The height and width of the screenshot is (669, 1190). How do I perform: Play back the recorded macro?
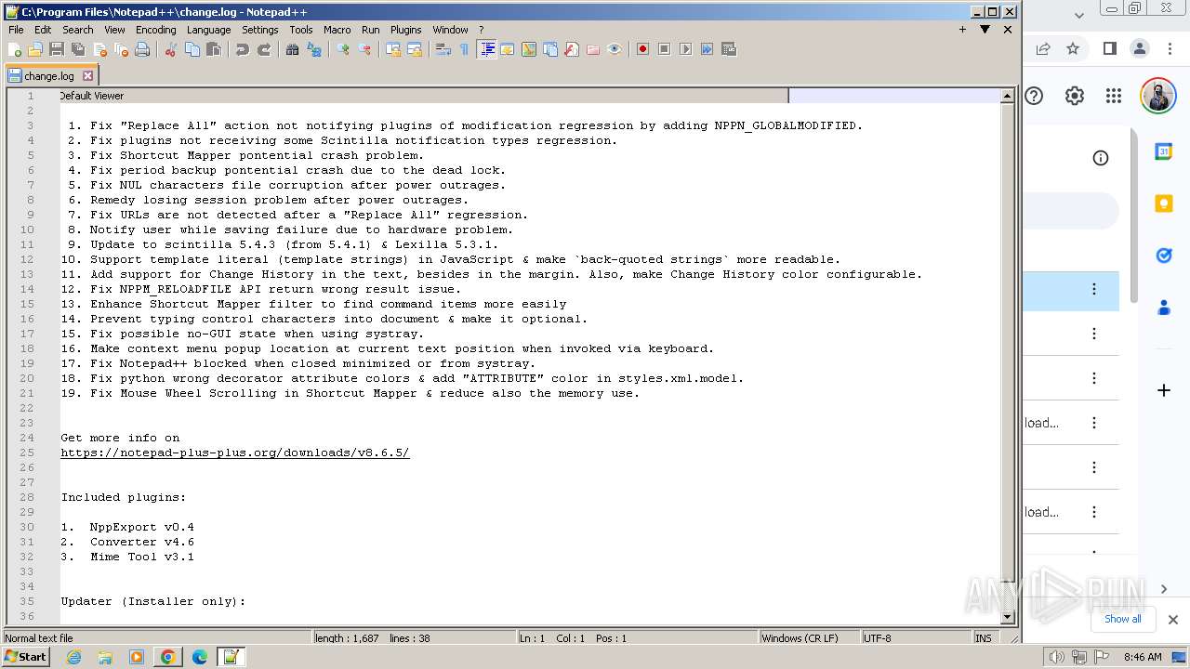(x=685, y=49)
